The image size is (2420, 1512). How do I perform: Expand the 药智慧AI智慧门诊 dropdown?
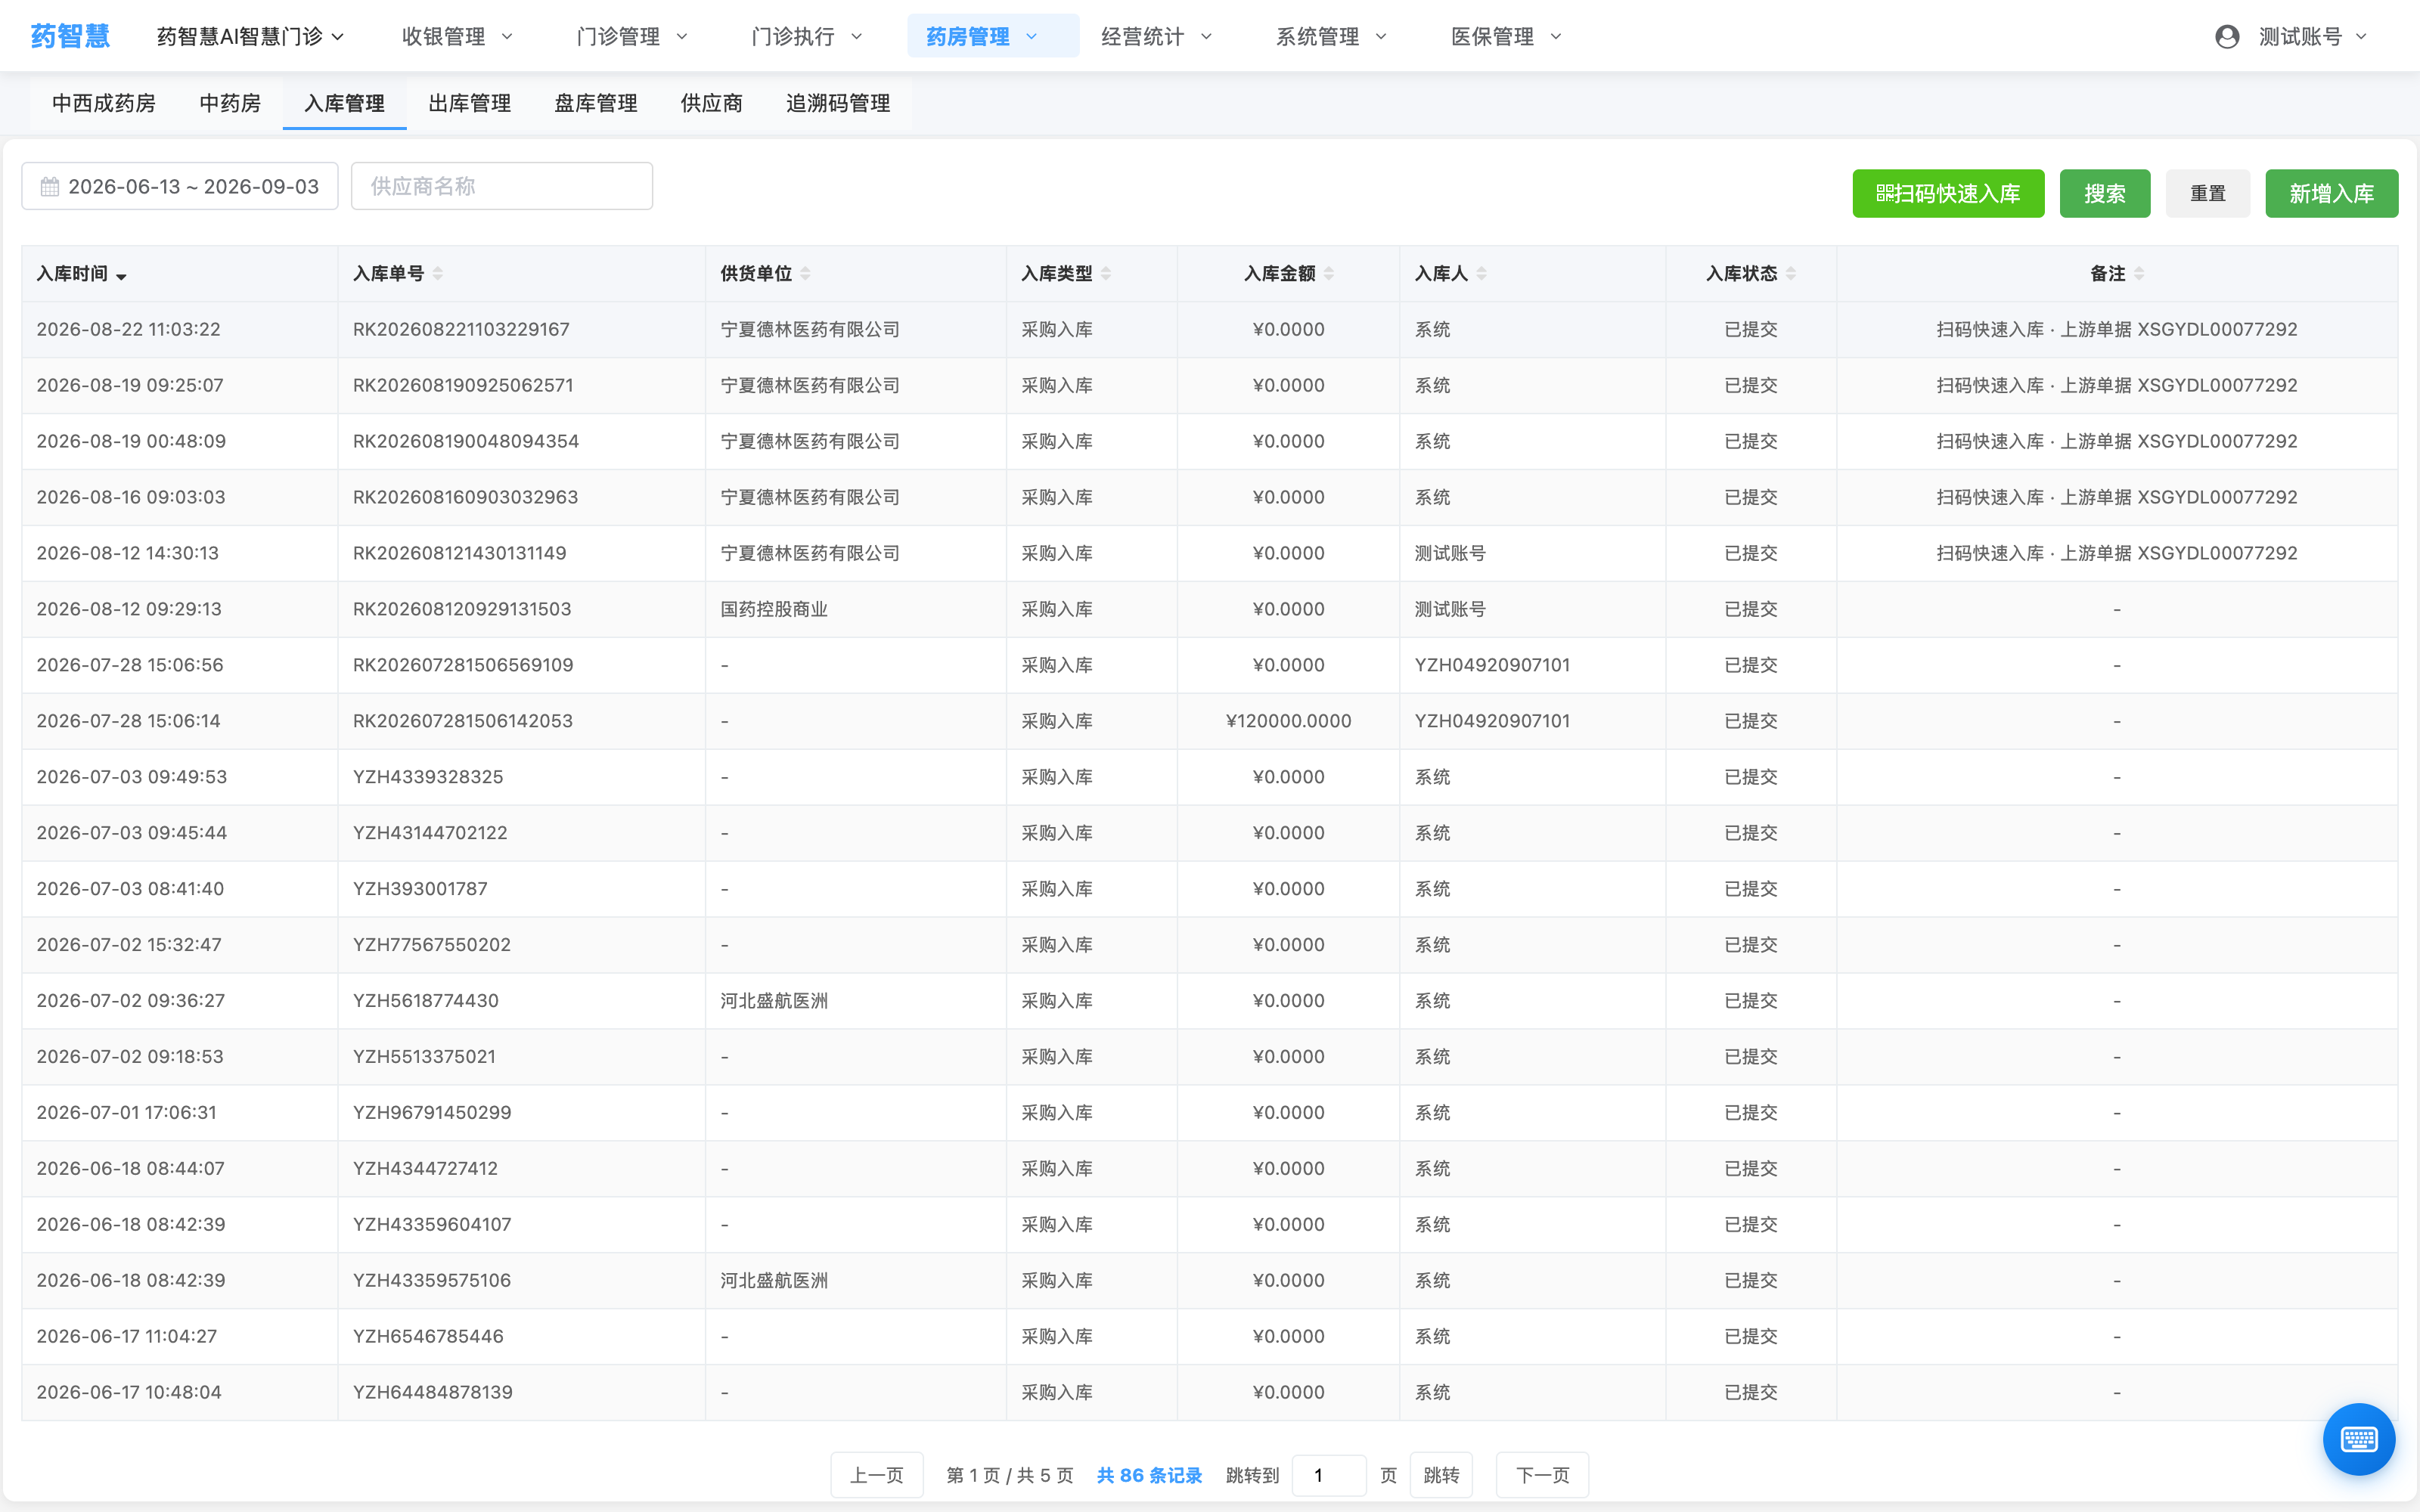click(x=251, y=37)
